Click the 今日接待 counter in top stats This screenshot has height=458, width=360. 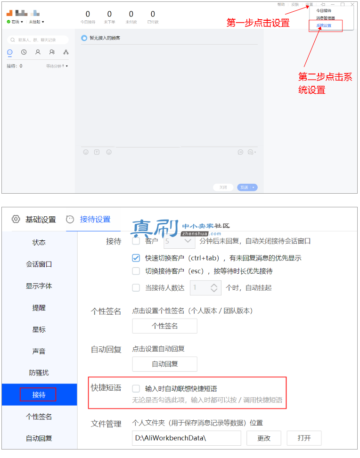click(88, 17)
